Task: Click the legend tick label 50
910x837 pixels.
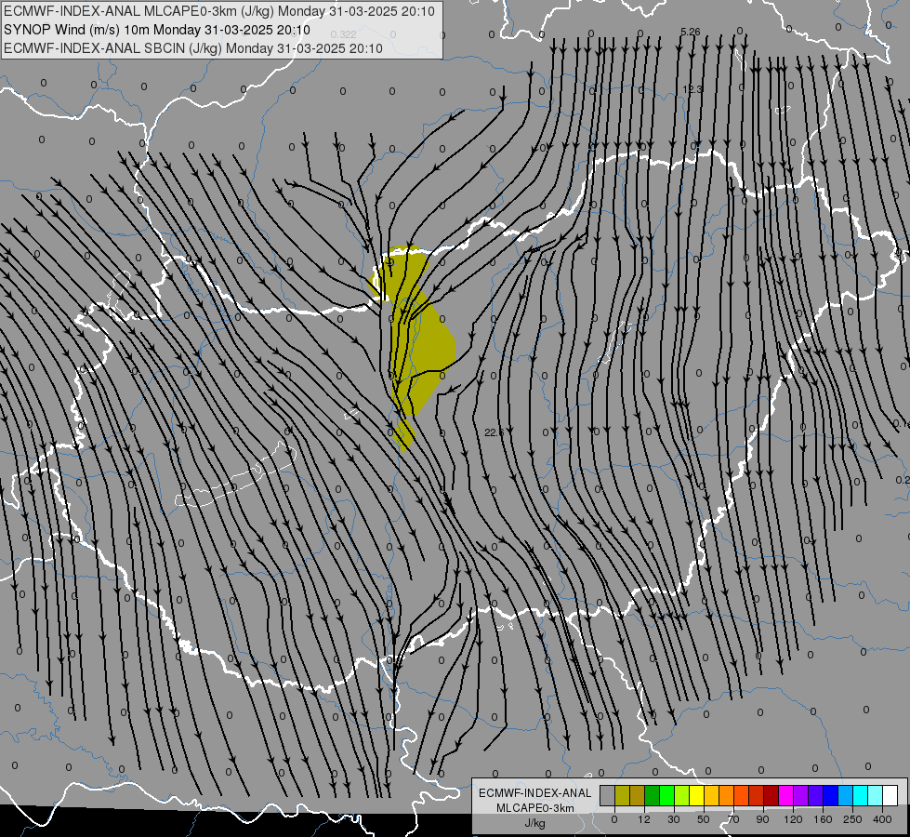Action: (704, 819)
